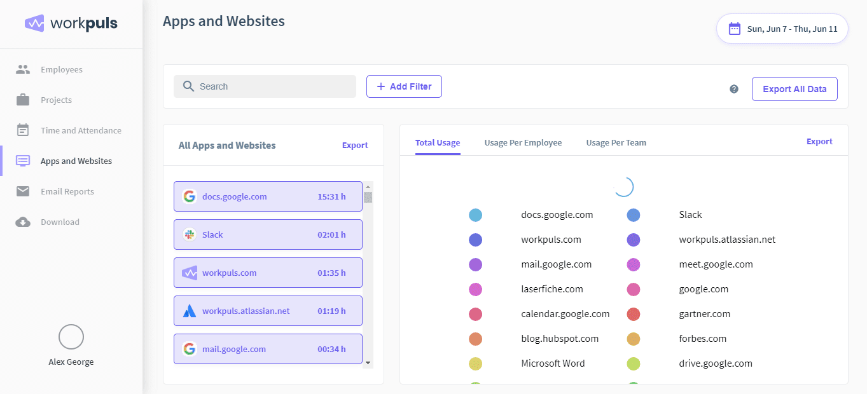Open the Employees section in sidebar
This screenshot has width=867, height=394.
[62, 69]
